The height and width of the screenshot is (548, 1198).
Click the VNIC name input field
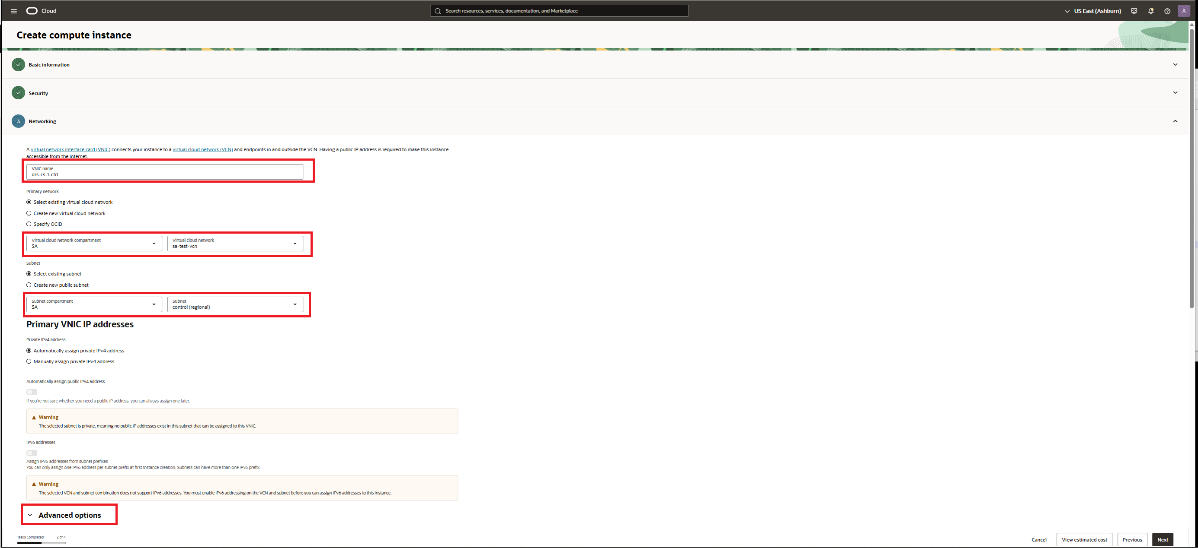[164, 172]
